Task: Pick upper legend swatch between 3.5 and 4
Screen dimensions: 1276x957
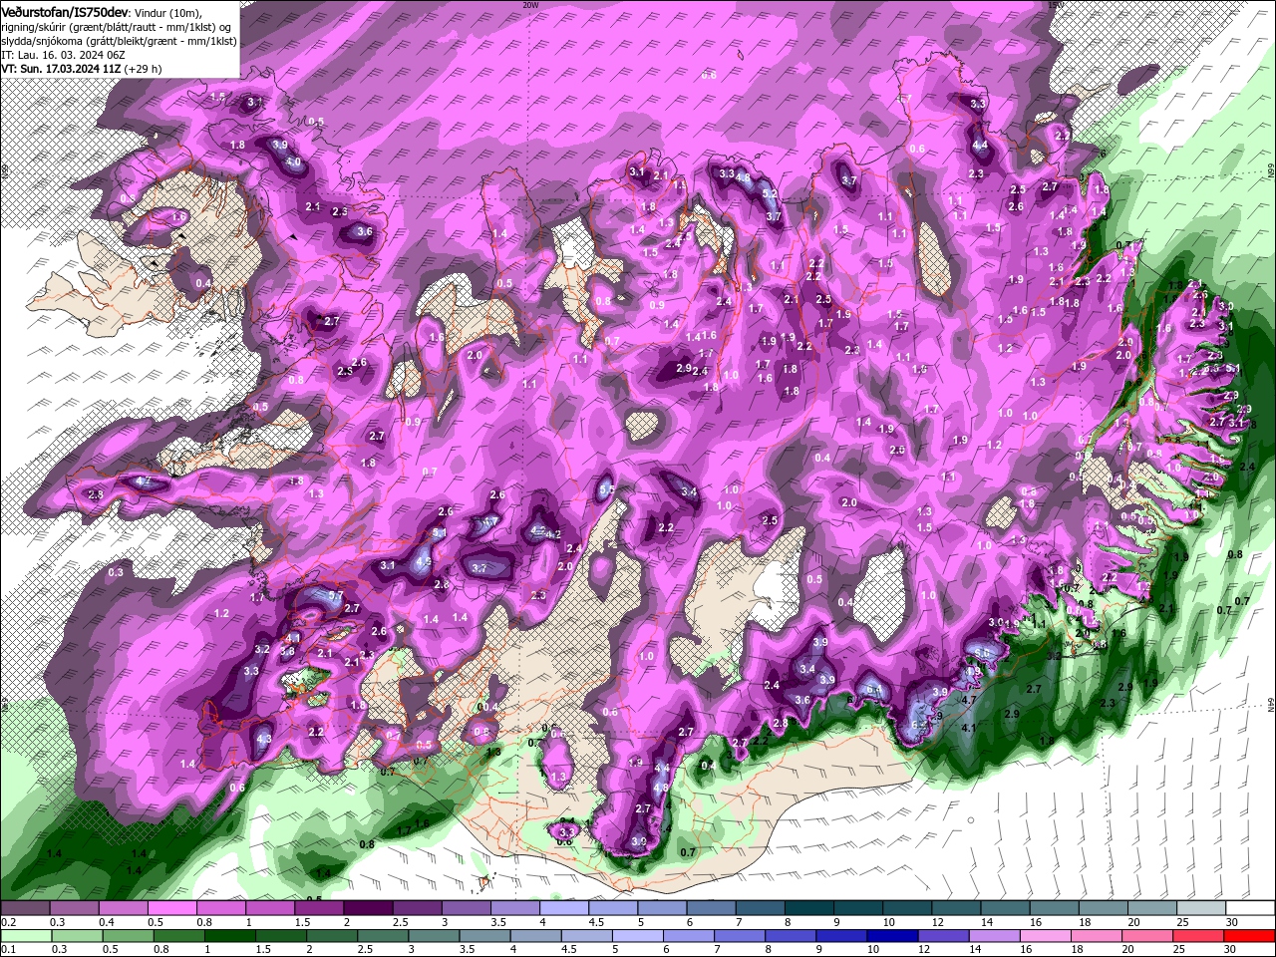Action: pyautogui.click(x=514, y=907)
